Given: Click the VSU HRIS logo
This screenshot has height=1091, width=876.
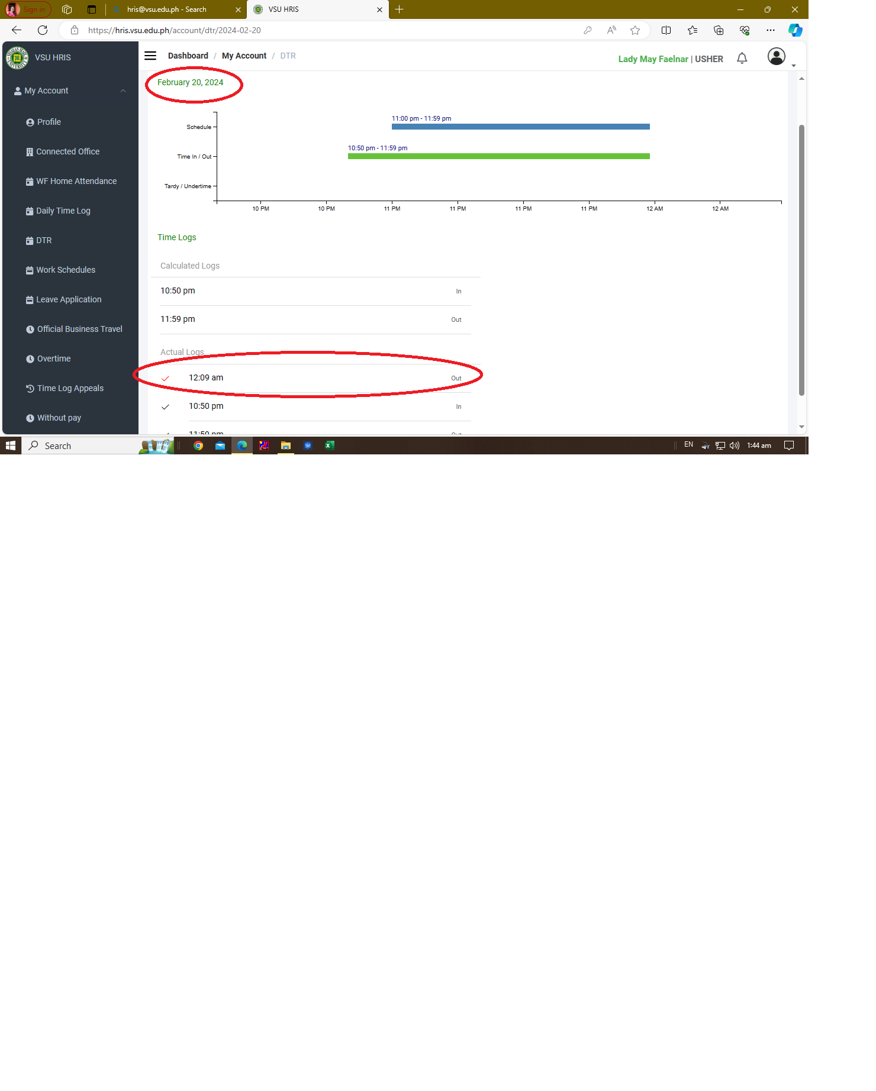Looking at the screenshot, I should click(x=17, y=58).
